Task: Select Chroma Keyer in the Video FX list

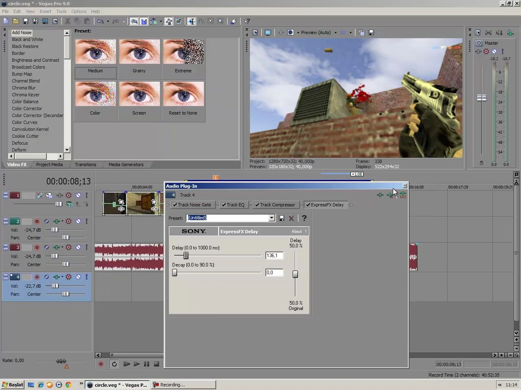Action: [x=26, y=95]
